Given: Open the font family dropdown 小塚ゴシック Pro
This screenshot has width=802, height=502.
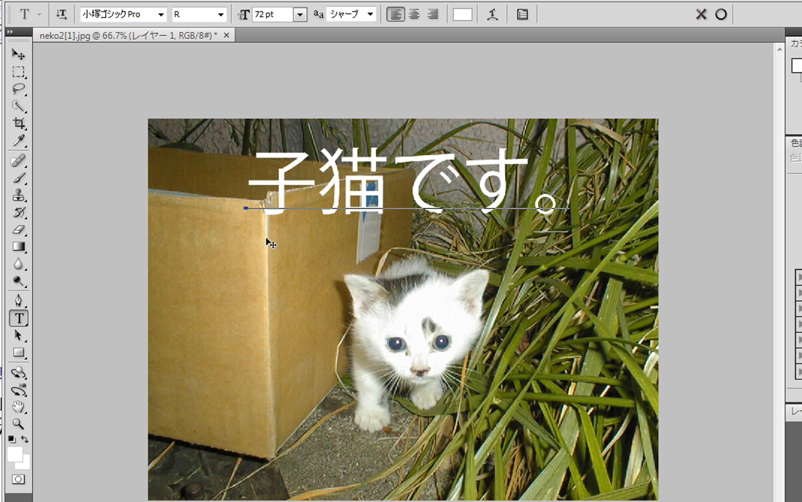Looking at the screenshot, I should coord(161,14).
